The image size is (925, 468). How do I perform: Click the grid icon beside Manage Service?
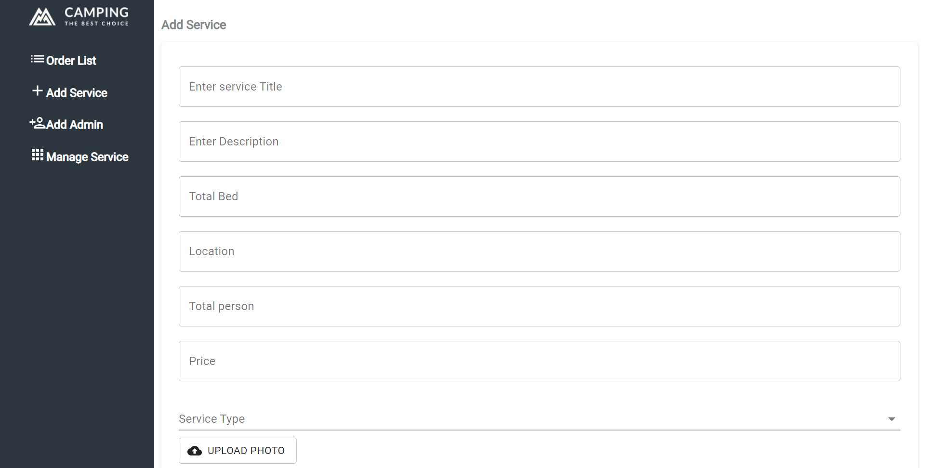point(37,155)
